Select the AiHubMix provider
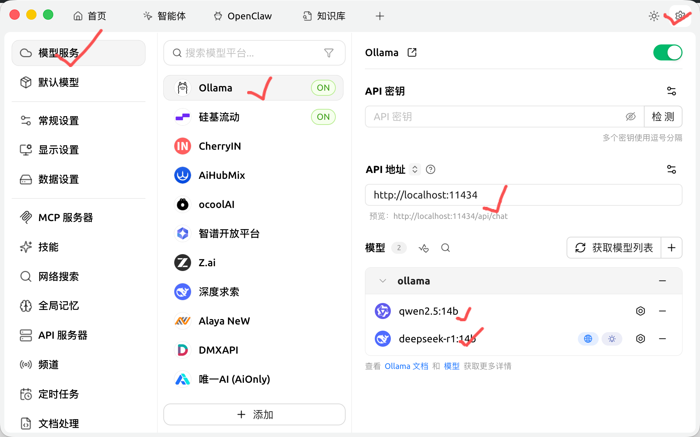700x437 pixels. coord(253,175)
